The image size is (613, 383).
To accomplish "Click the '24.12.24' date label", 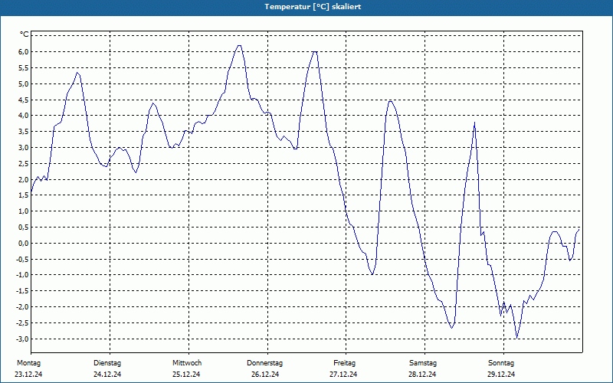I will [107, 375].
